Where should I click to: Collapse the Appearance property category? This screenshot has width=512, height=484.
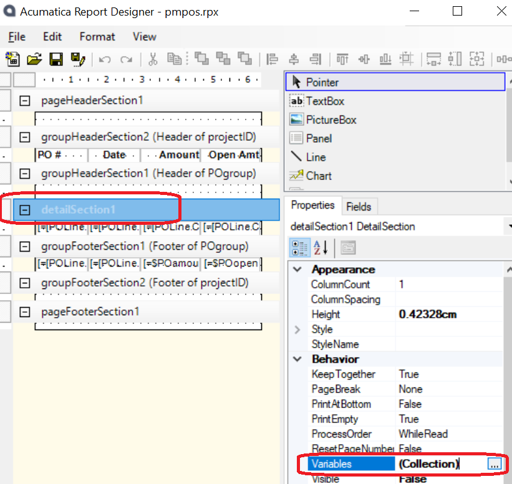pyautogui.click(x=297, y=269)
